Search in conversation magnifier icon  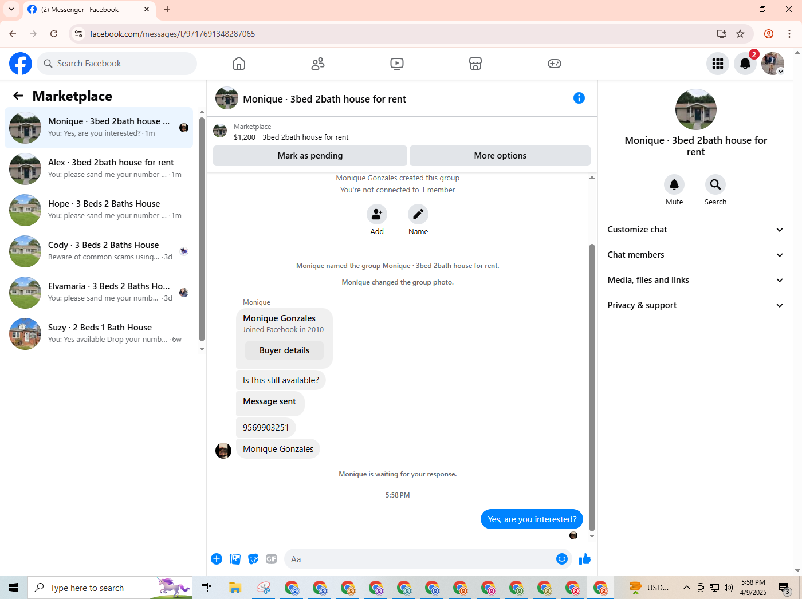tap(715, 184)
